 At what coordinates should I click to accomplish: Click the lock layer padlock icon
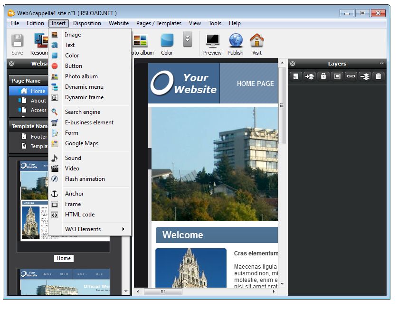point(323,76)
